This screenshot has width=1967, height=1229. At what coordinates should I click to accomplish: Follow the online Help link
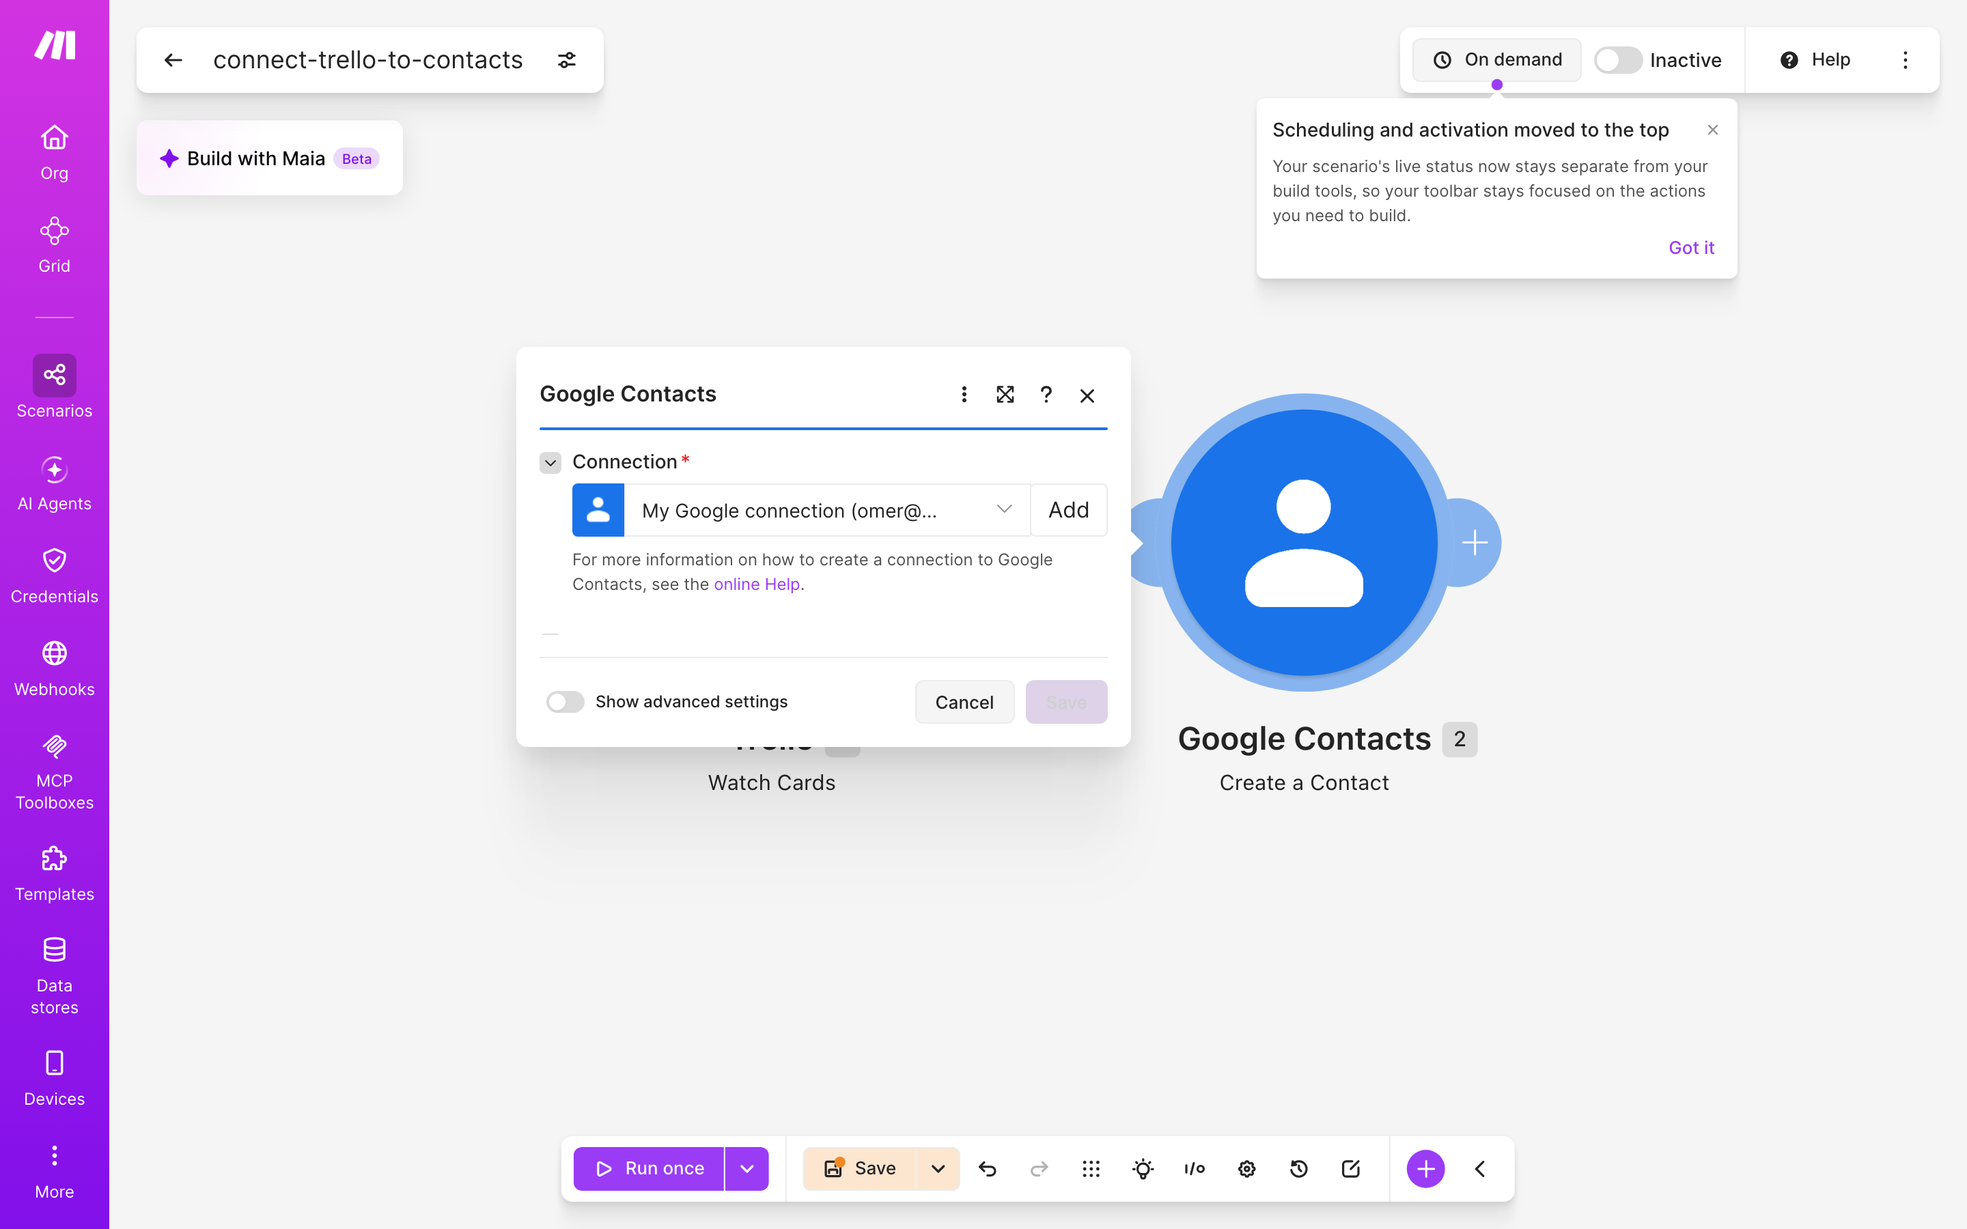757,584
